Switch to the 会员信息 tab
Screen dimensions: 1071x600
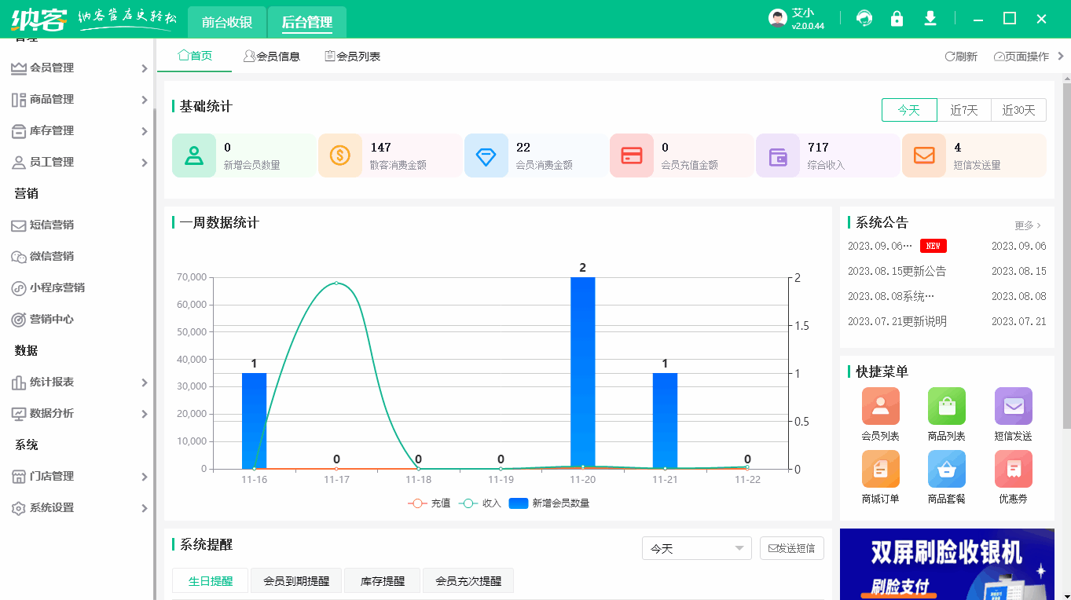272,55
